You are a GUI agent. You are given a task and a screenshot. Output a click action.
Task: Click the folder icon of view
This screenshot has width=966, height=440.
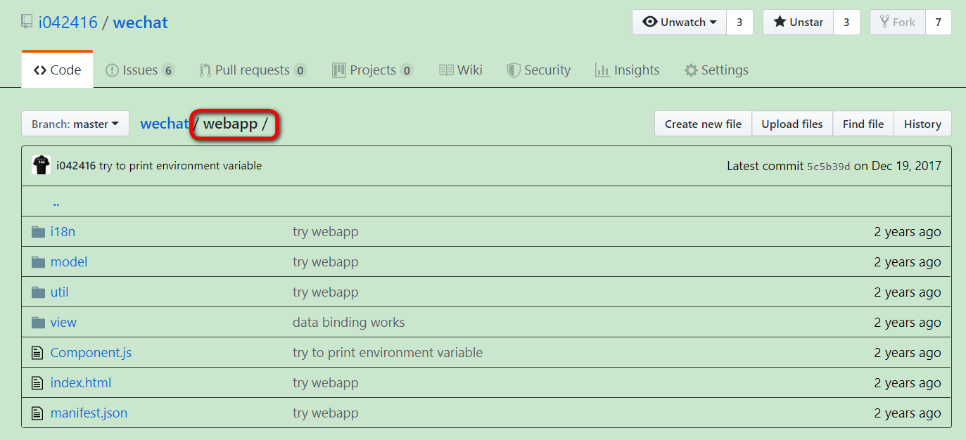pyautogui.click(x=38, y=323)
